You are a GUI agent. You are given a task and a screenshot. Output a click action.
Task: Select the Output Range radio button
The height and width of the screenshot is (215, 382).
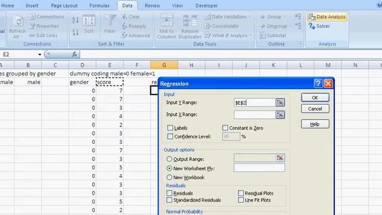tap(170, 159)
